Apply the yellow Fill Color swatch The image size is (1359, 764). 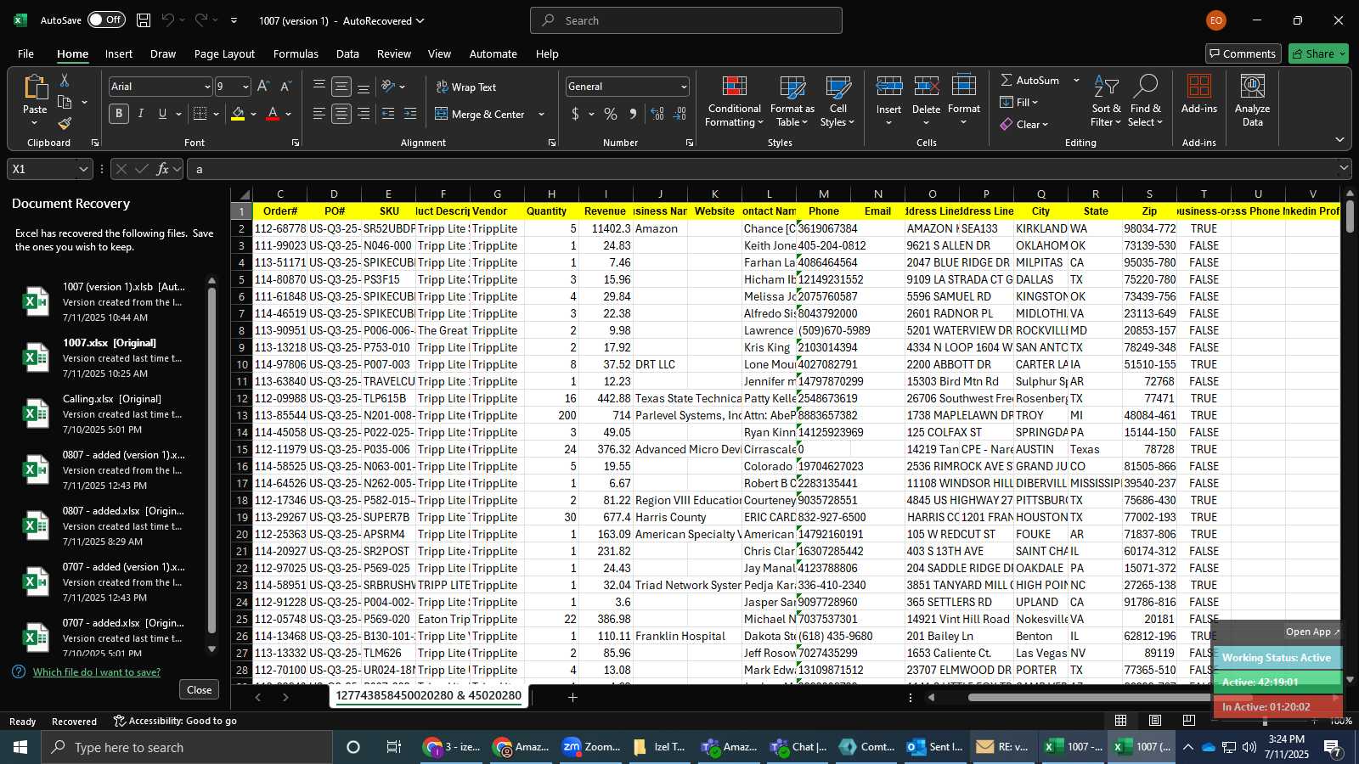238,114
